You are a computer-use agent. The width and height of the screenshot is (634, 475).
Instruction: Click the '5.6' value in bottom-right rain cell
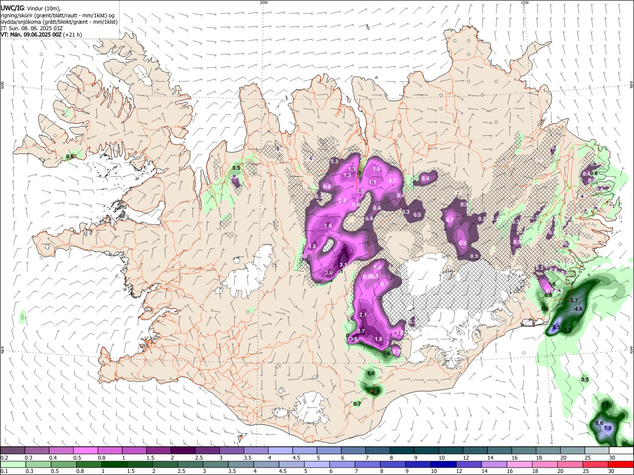pyautogui.click(x=599, y=423)
